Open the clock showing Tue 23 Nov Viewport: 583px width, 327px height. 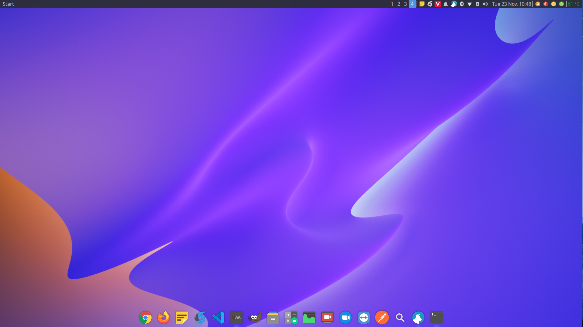(511, 4)
